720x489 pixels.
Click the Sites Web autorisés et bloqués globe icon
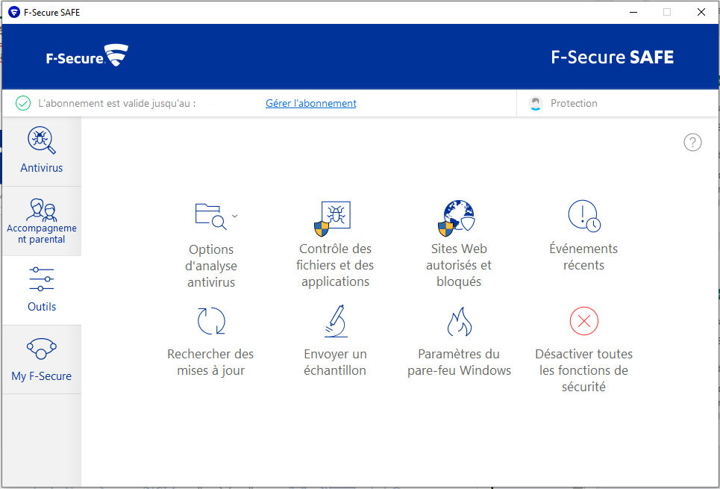click(457, 218)
